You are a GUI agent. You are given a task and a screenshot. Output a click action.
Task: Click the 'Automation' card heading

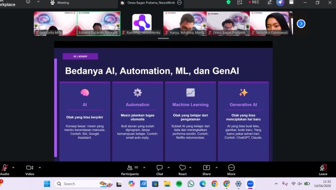point(138,105)
